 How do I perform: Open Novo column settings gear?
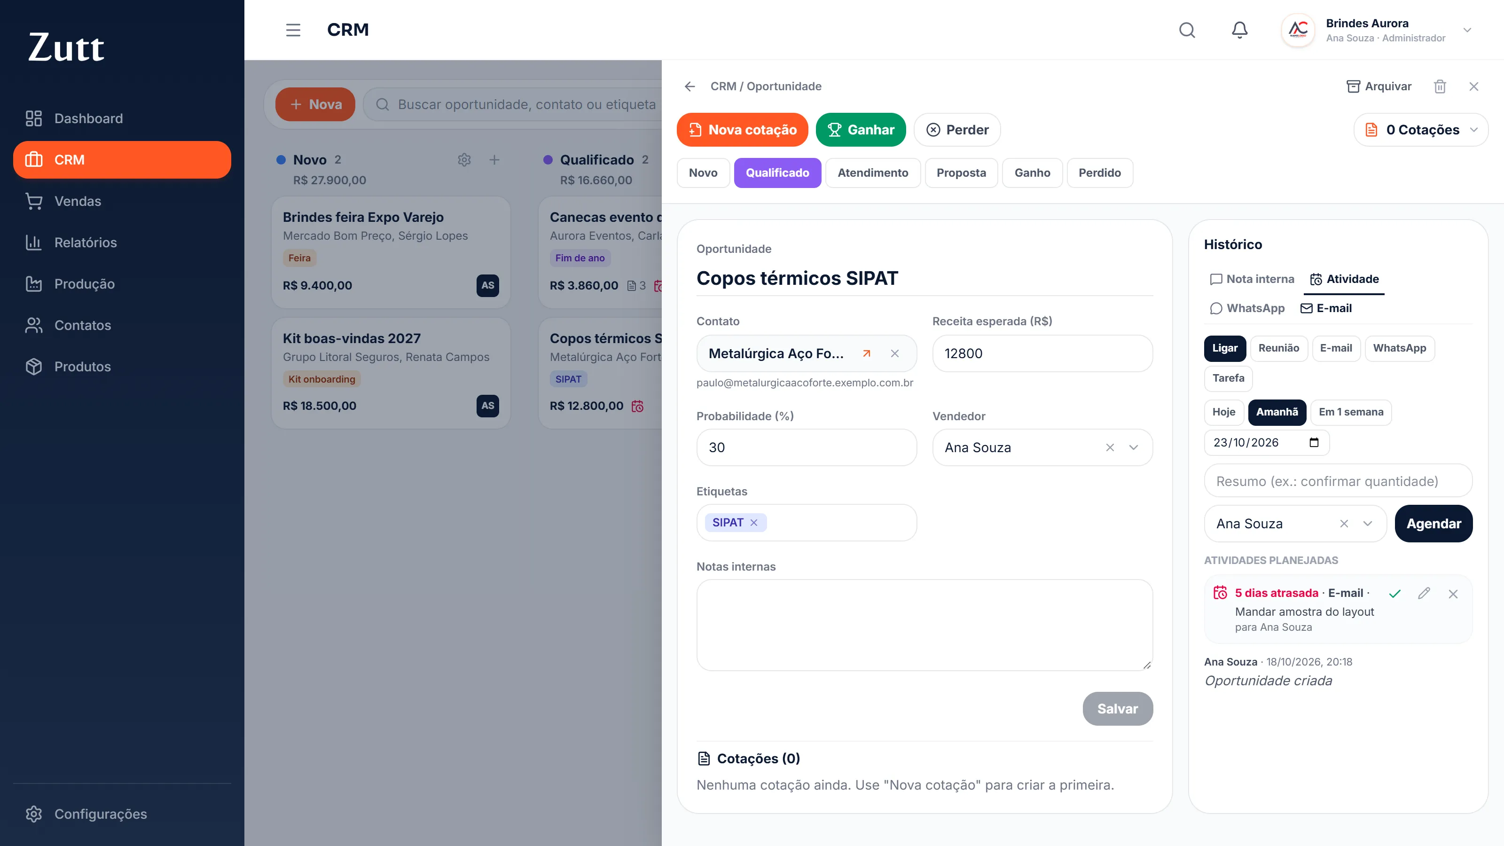pyautogui.click(x=464, y=160)
